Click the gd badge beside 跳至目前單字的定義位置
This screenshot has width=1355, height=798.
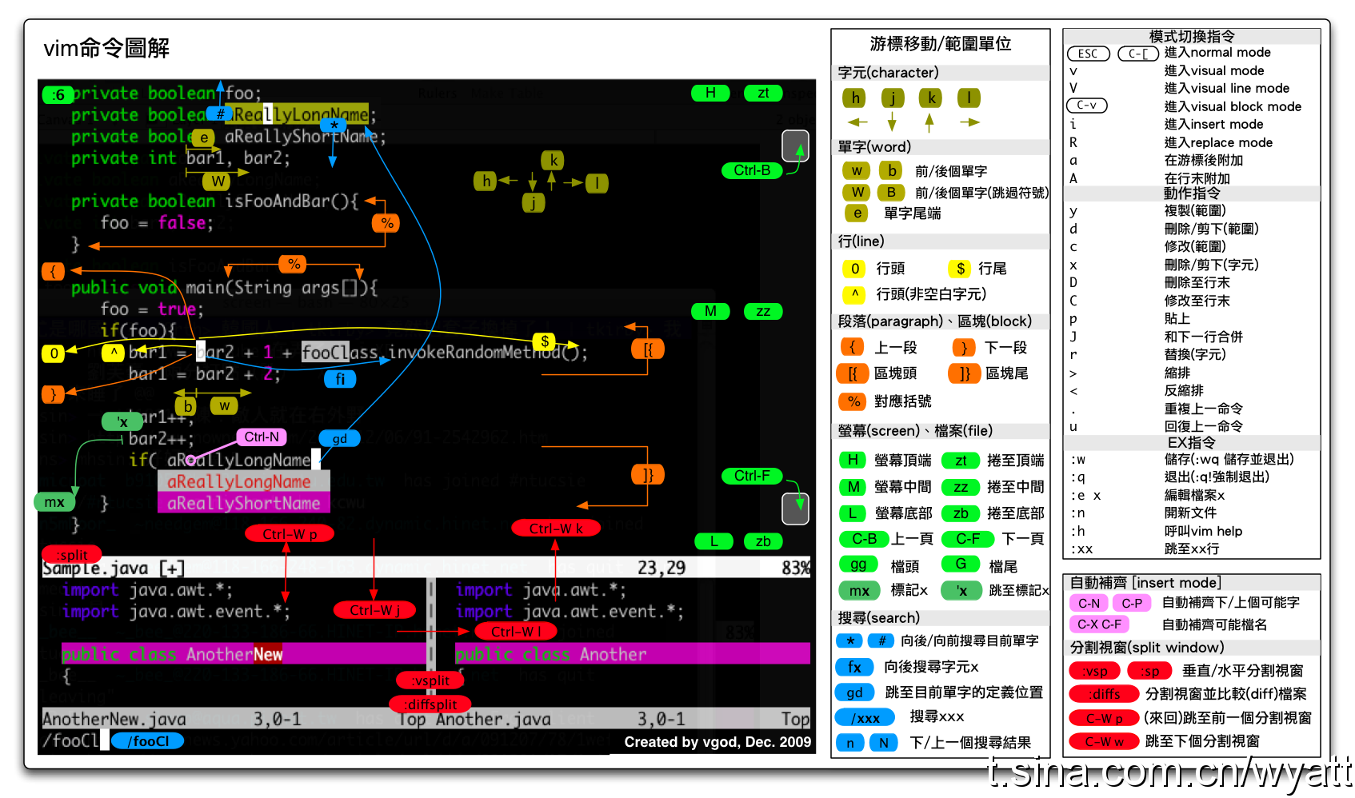(x=854, y=692)
